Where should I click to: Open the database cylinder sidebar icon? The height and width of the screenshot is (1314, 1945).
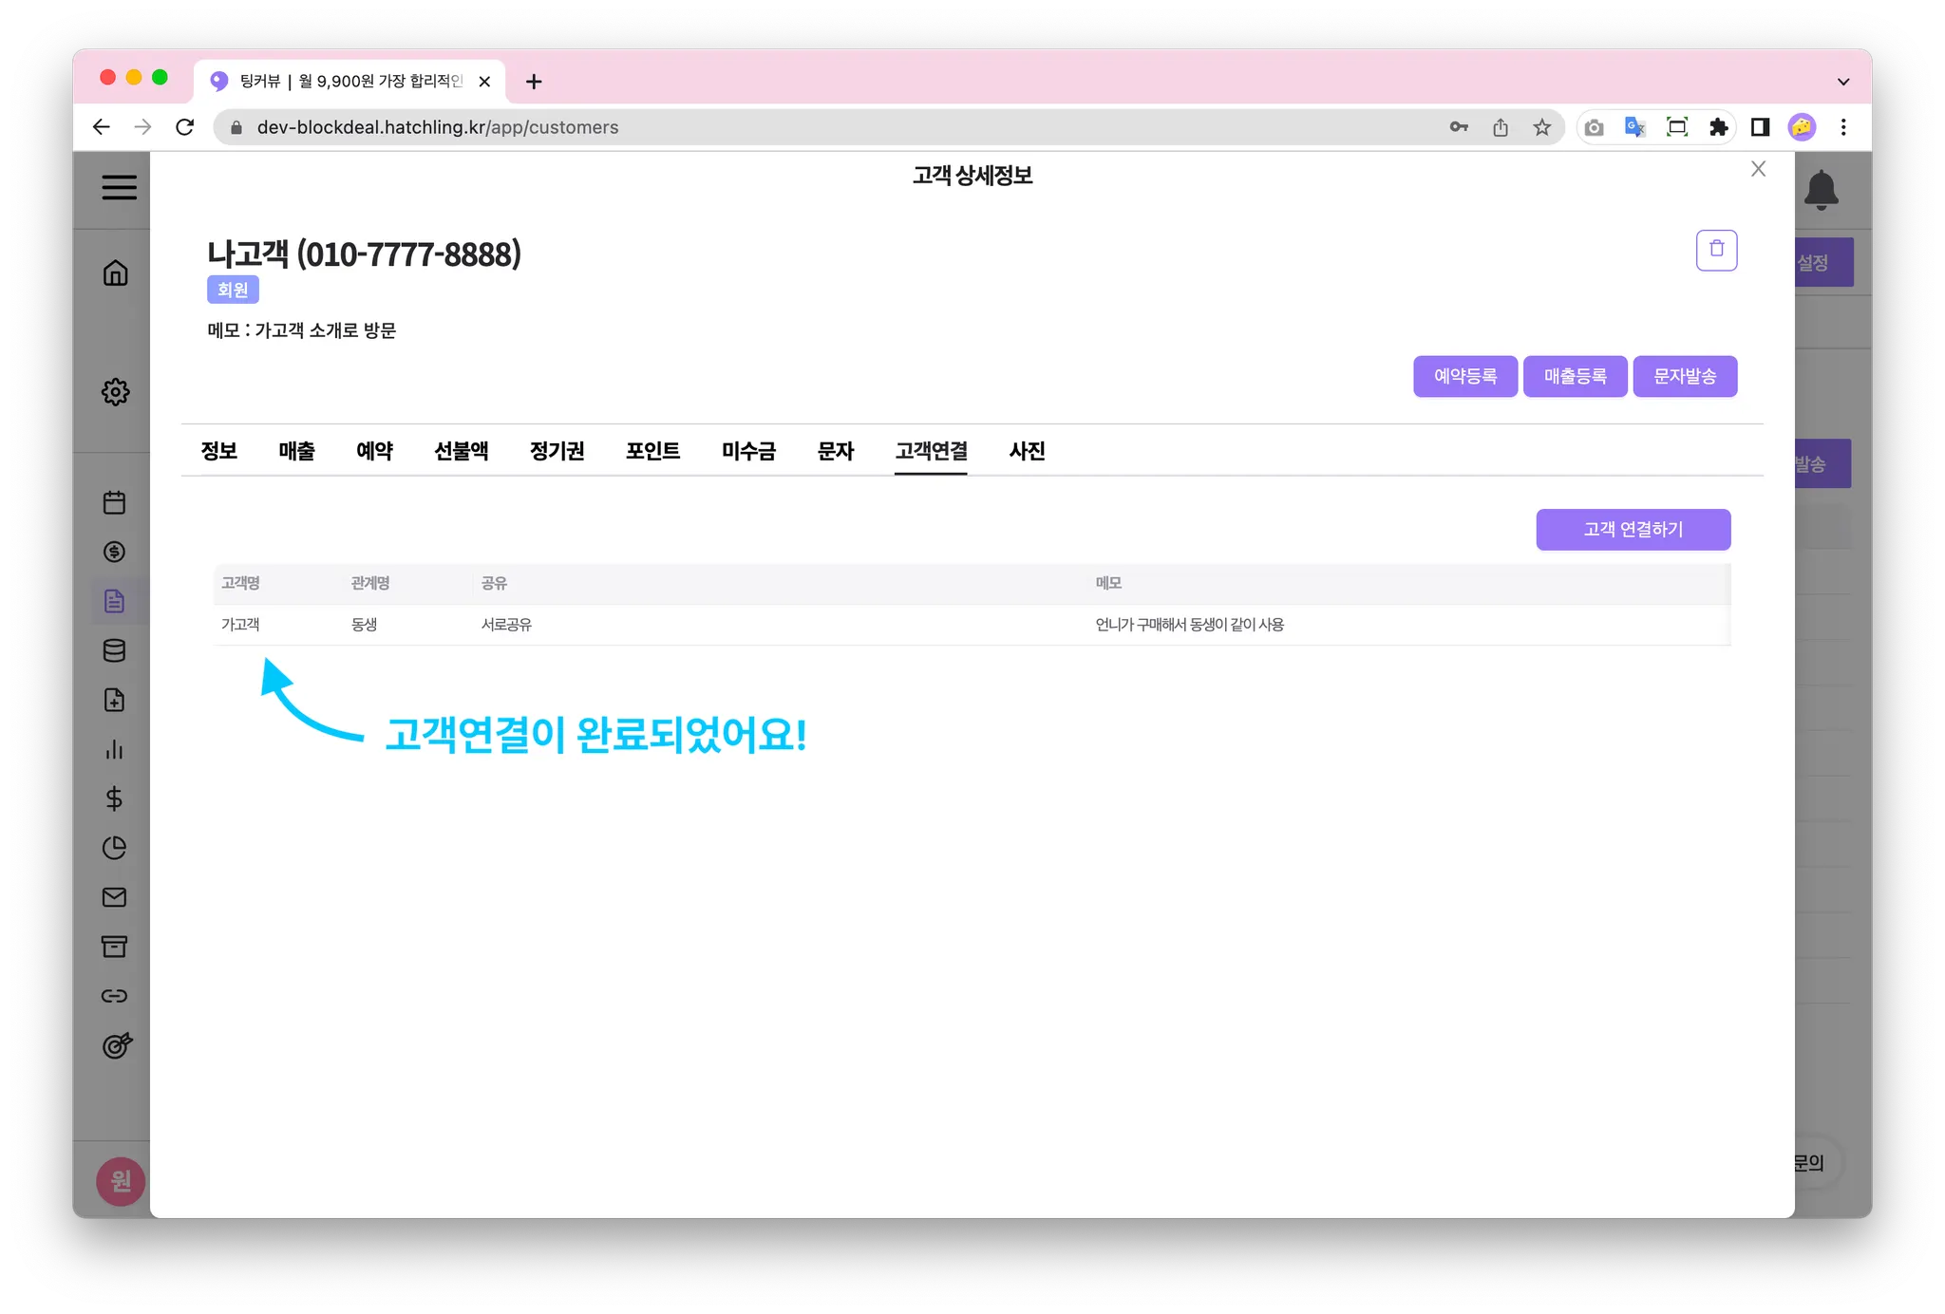coord(114,650)
